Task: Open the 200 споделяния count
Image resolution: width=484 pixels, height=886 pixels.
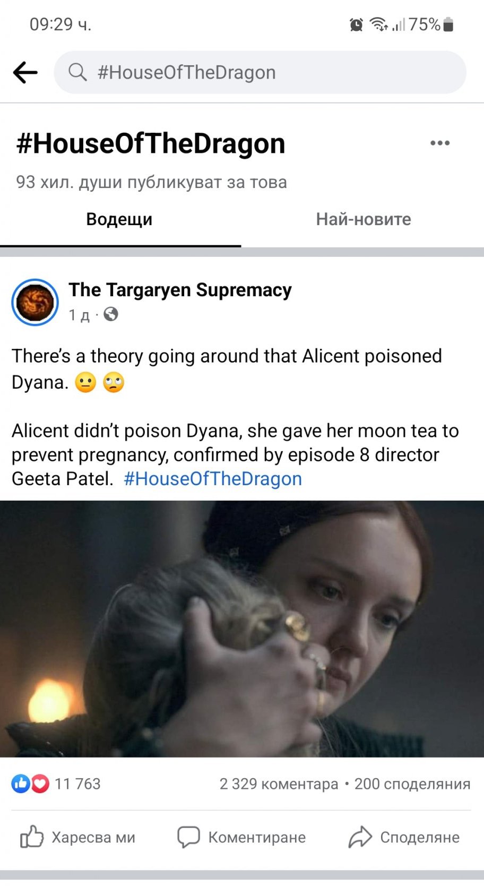Action: click(x=412, y=784)
